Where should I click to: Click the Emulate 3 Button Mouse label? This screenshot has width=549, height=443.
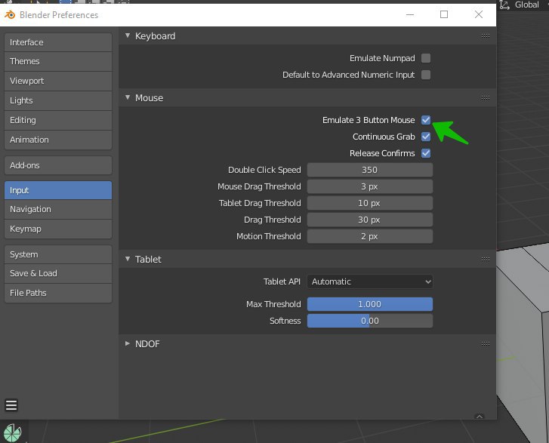point(369,120)
